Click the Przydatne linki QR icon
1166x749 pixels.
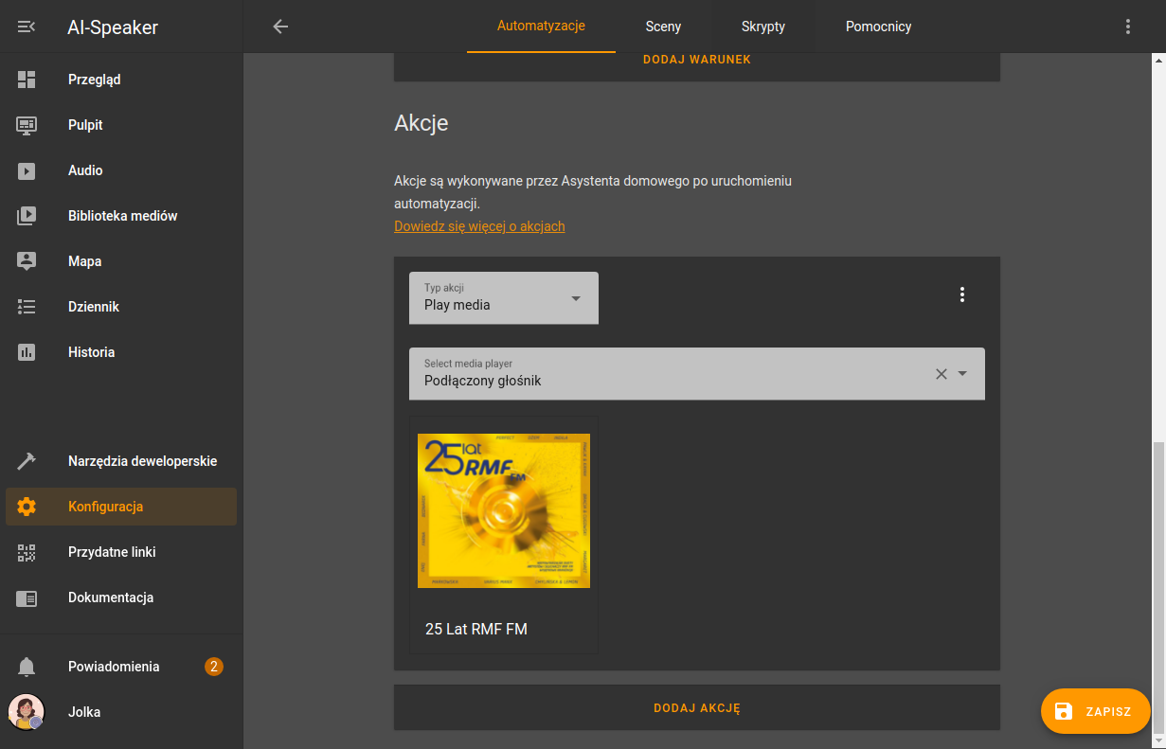click(27, 552)
